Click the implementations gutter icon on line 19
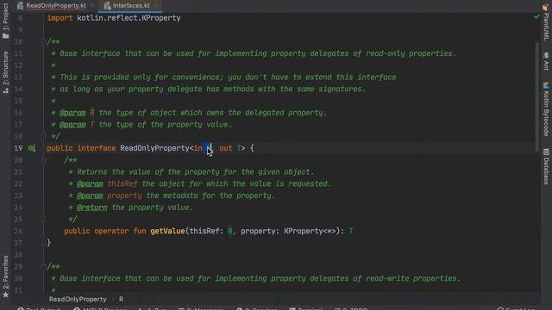 click(31, 148)
